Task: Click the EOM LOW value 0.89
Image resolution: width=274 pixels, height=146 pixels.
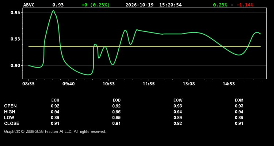Action: coord(239,118)
